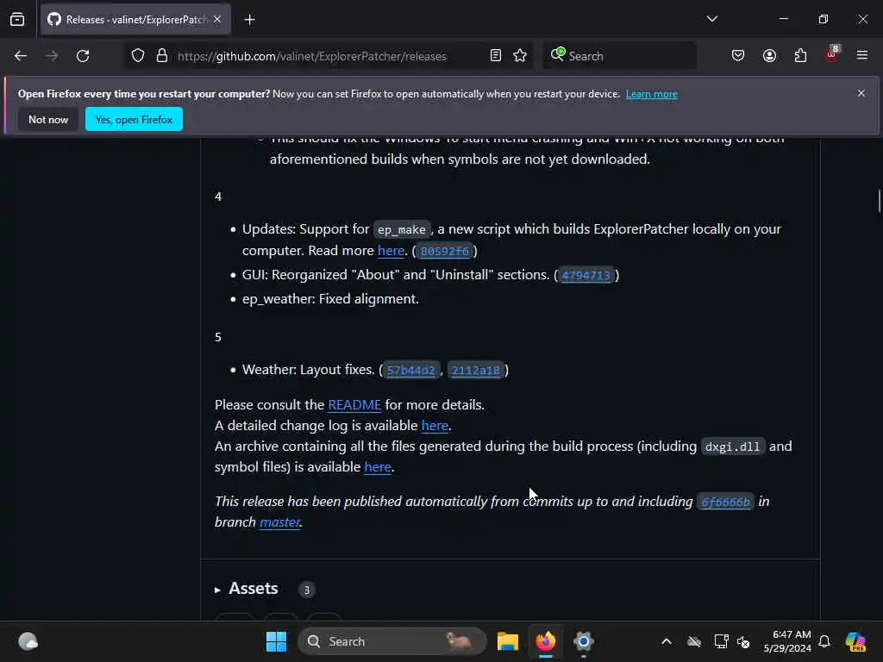883x662 pixels.
Task: Open the Firefox View icon in tab strip
Action: [17, 20]
